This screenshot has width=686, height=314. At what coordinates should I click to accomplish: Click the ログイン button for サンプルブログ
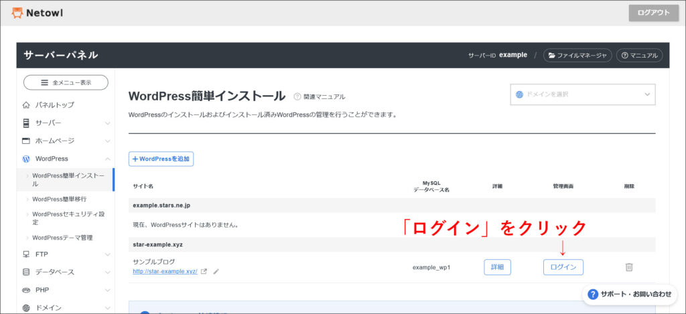[x=563, y=267]
